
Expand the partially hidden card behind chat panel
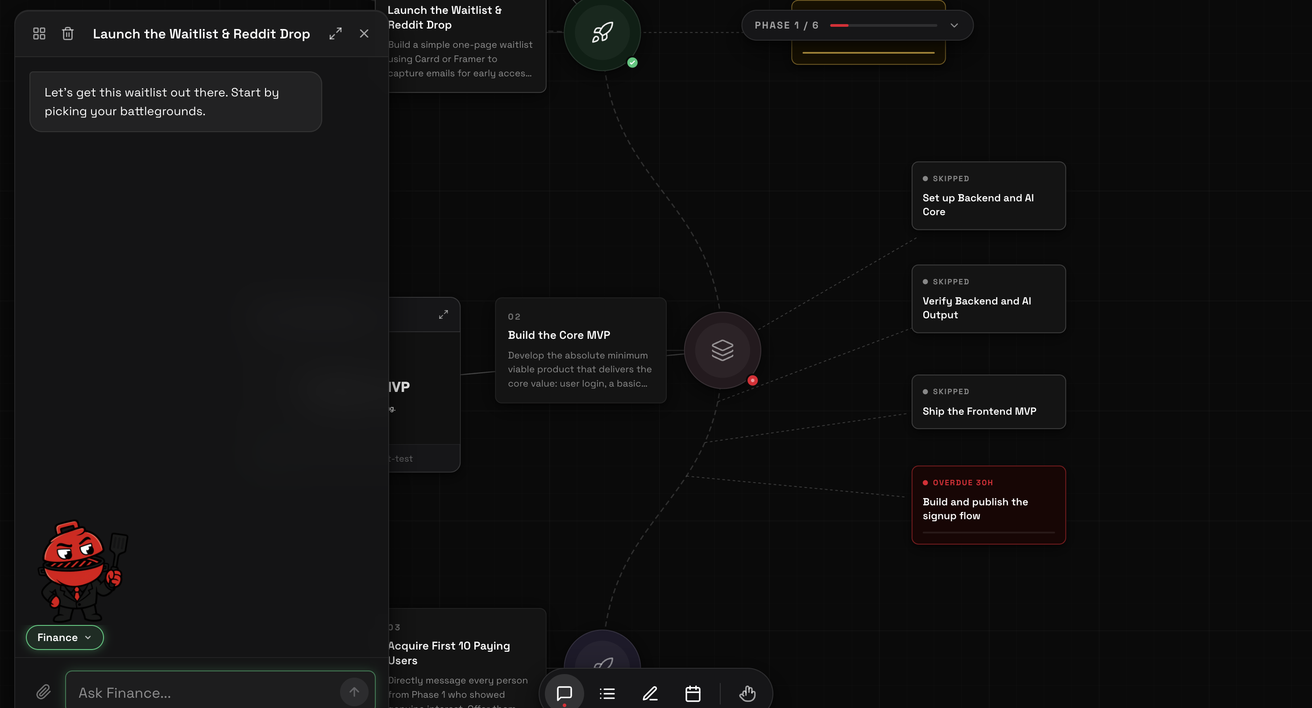444,315
